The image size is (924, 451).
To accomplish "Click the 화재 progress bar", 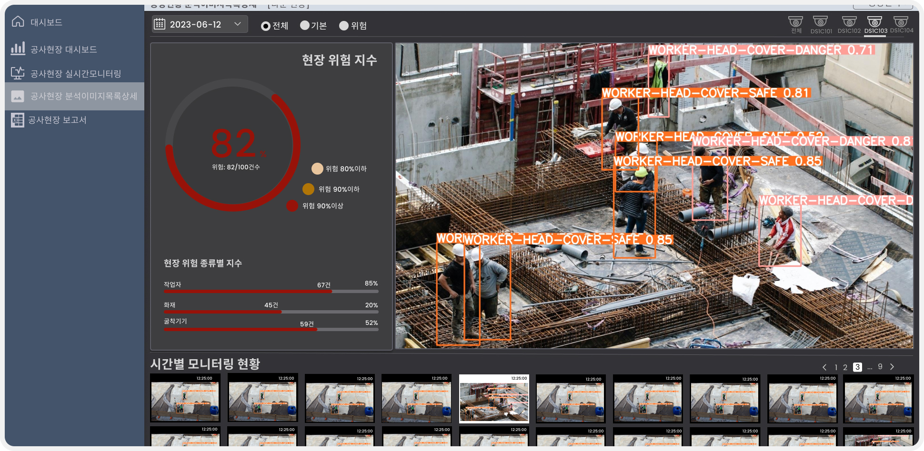I will (271, 312).
